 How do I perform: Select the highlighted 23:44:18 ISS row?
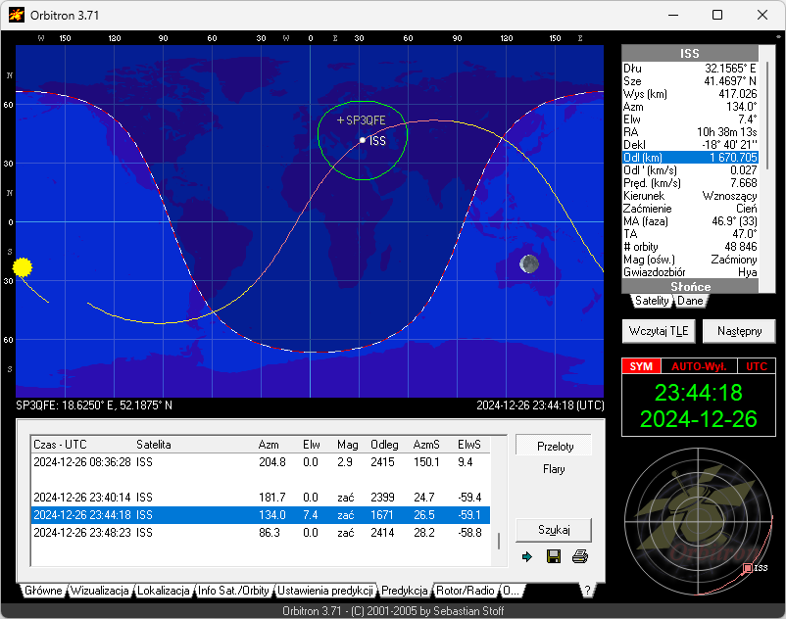(260, 515)
